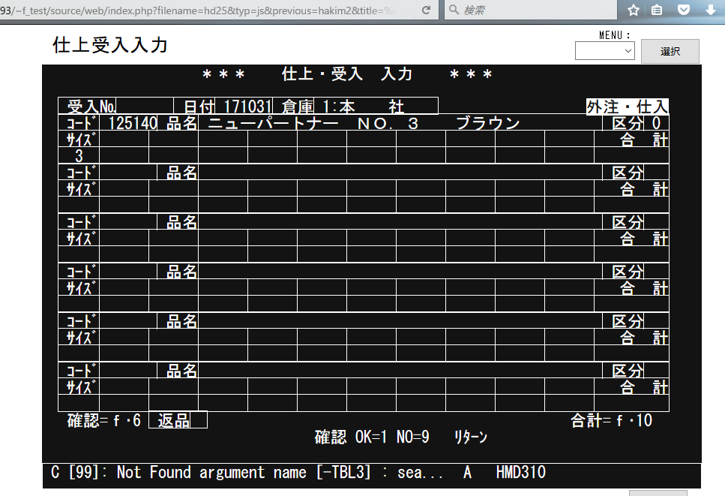The height and width of the screenshot is (496, 725).
Task: Click the magnifier icon in search bar
Action: tap(454, 11)
